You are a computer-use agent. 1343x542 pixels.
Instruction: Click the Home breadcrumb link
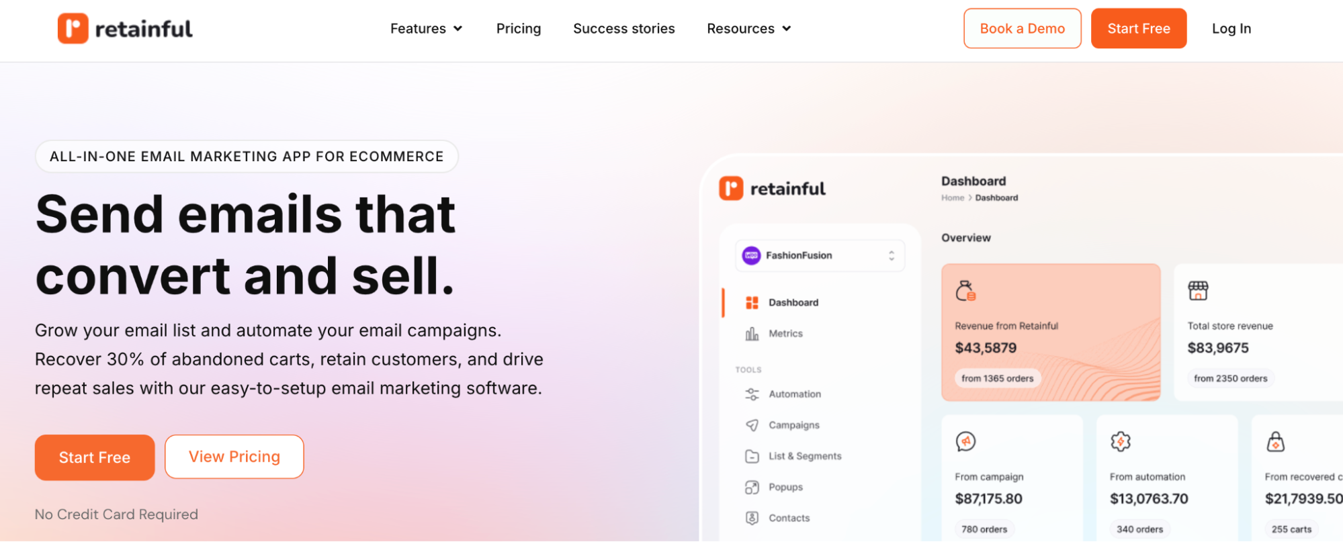pos(953,197)
